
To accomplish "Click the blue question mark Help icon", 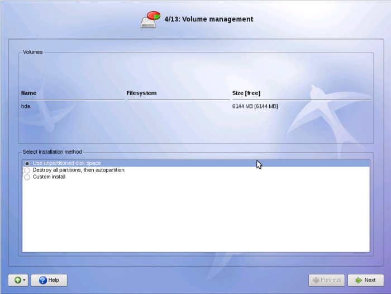I will coord(42,280).
